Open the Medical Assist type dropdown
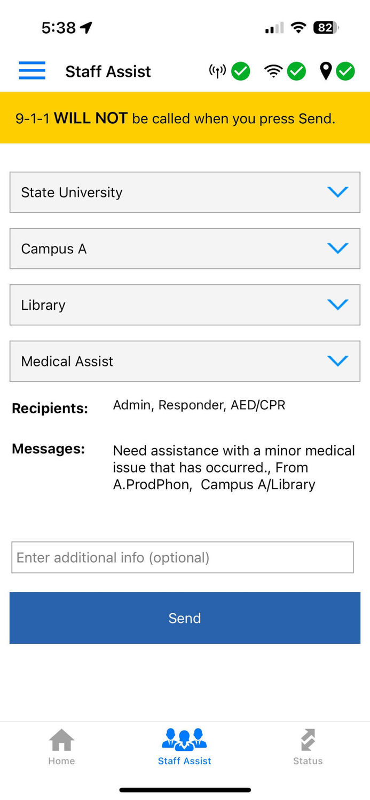This screenshot has height=800, width=370. pos(185,361)
